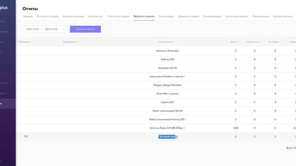Click the highlighted Тестовый товар item
This screenshot has height=166, width=296.
point(167,136)
